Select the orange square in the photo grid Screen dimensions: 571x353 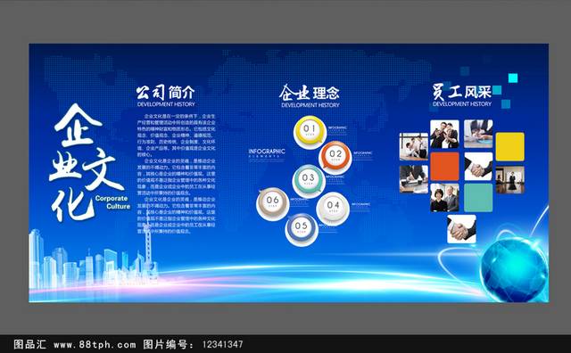[x=444, y=167]
